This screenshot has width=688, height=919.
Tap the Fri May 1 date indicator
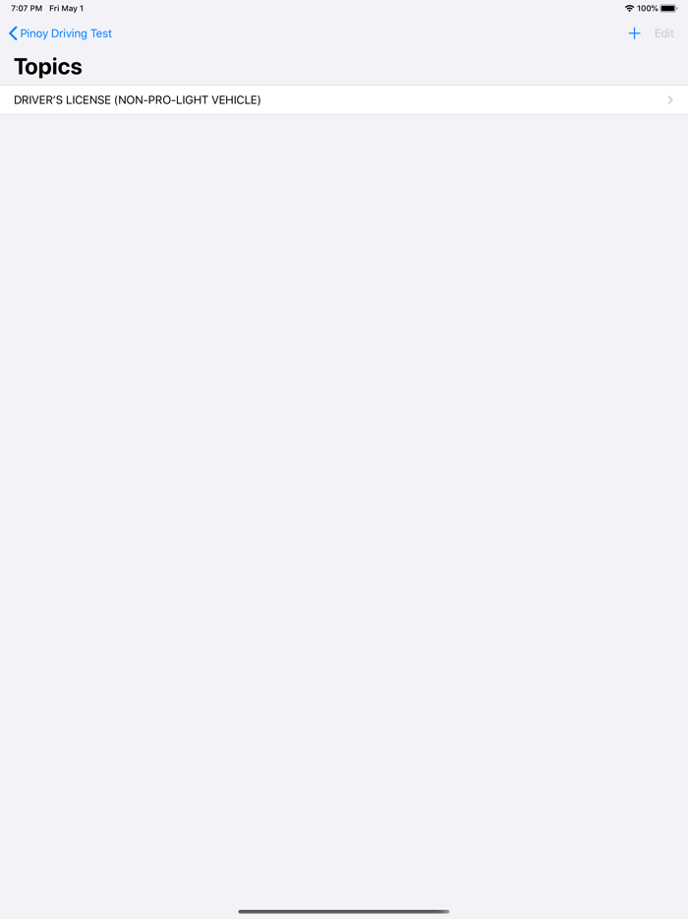pos(66,8)
